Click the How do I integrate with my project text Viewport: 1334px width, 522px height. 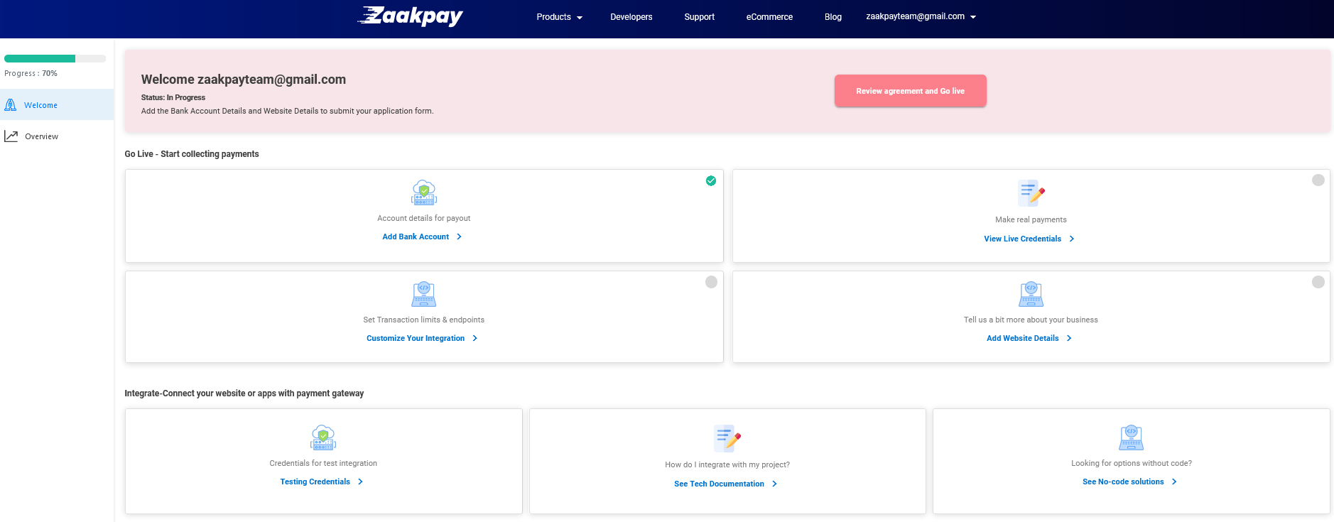(727, 464)
